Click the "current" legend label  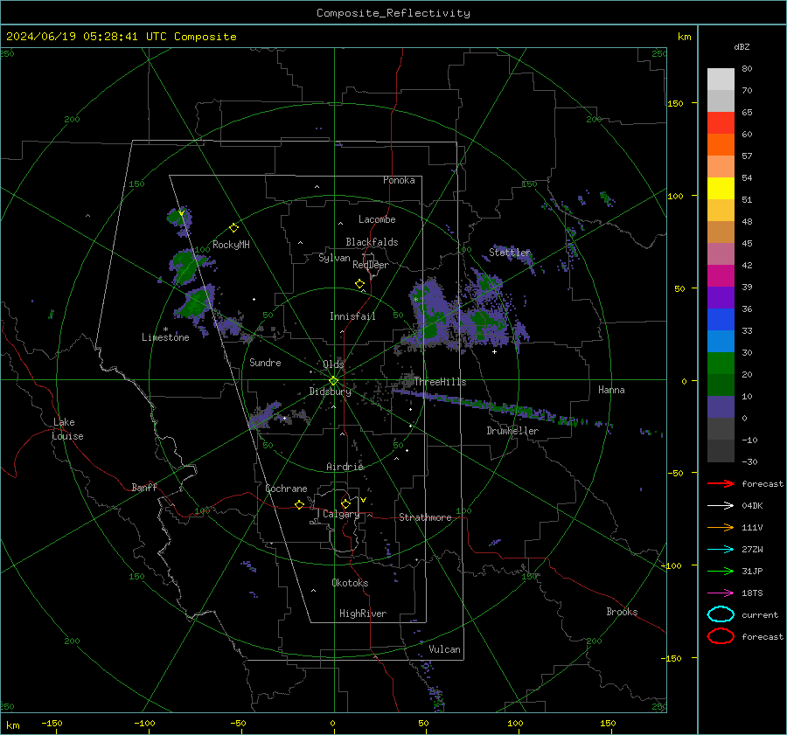[760, 615]
